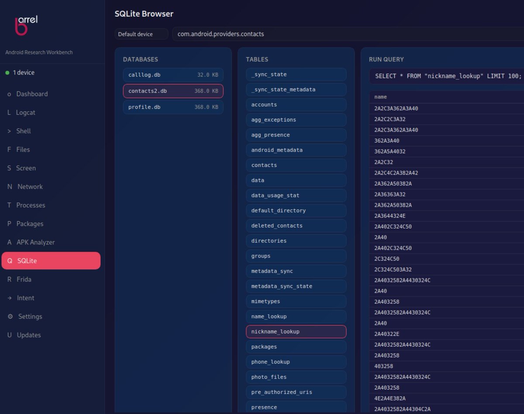Open the deleted_contacts table
Image resolution: width=524 pixels, height=414 pixels.
pos(296,226)
